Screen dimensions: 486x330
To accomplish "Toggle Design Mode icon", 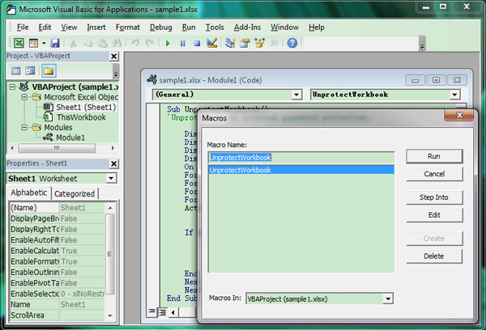I will tap(212, 43).
